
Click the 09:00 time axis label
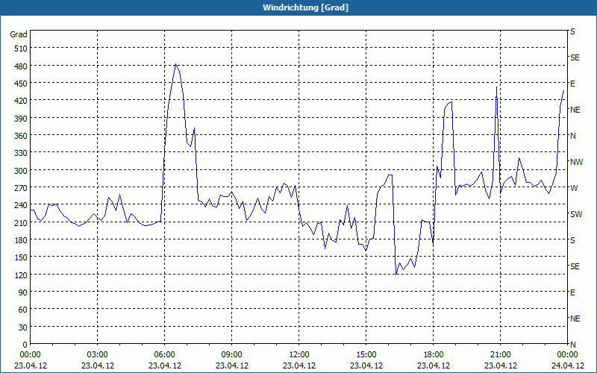(x=232, y=355)
